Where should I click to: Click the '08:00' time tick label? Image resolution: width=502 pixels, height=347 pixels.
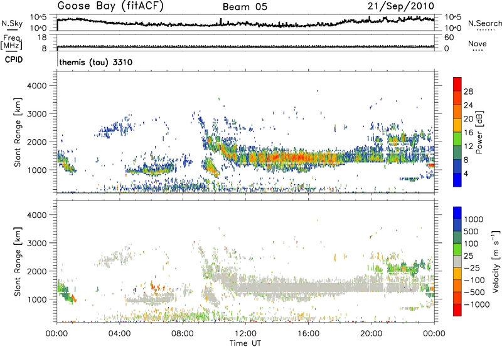point(183,334)
